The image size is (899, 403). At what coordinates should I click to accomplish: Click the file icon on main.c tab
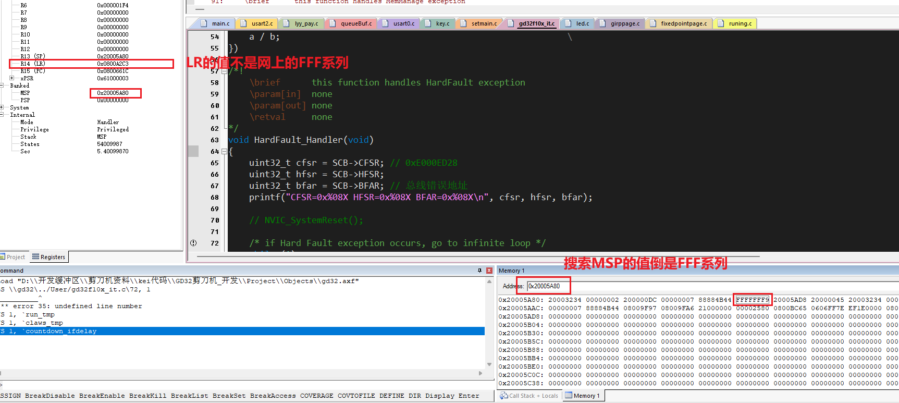click(x=204, y=23)
